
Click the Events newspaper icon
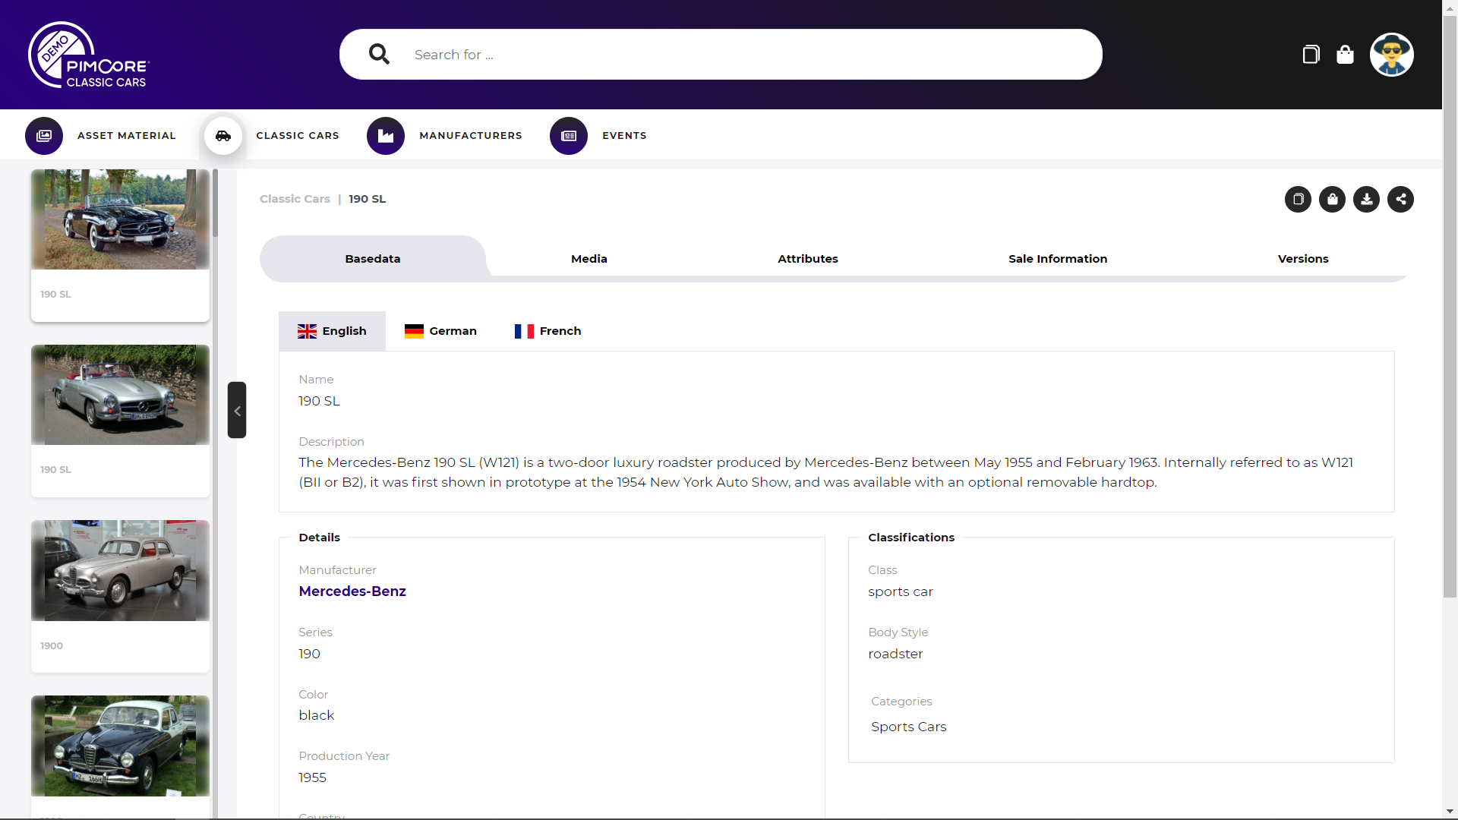[569, 136]
